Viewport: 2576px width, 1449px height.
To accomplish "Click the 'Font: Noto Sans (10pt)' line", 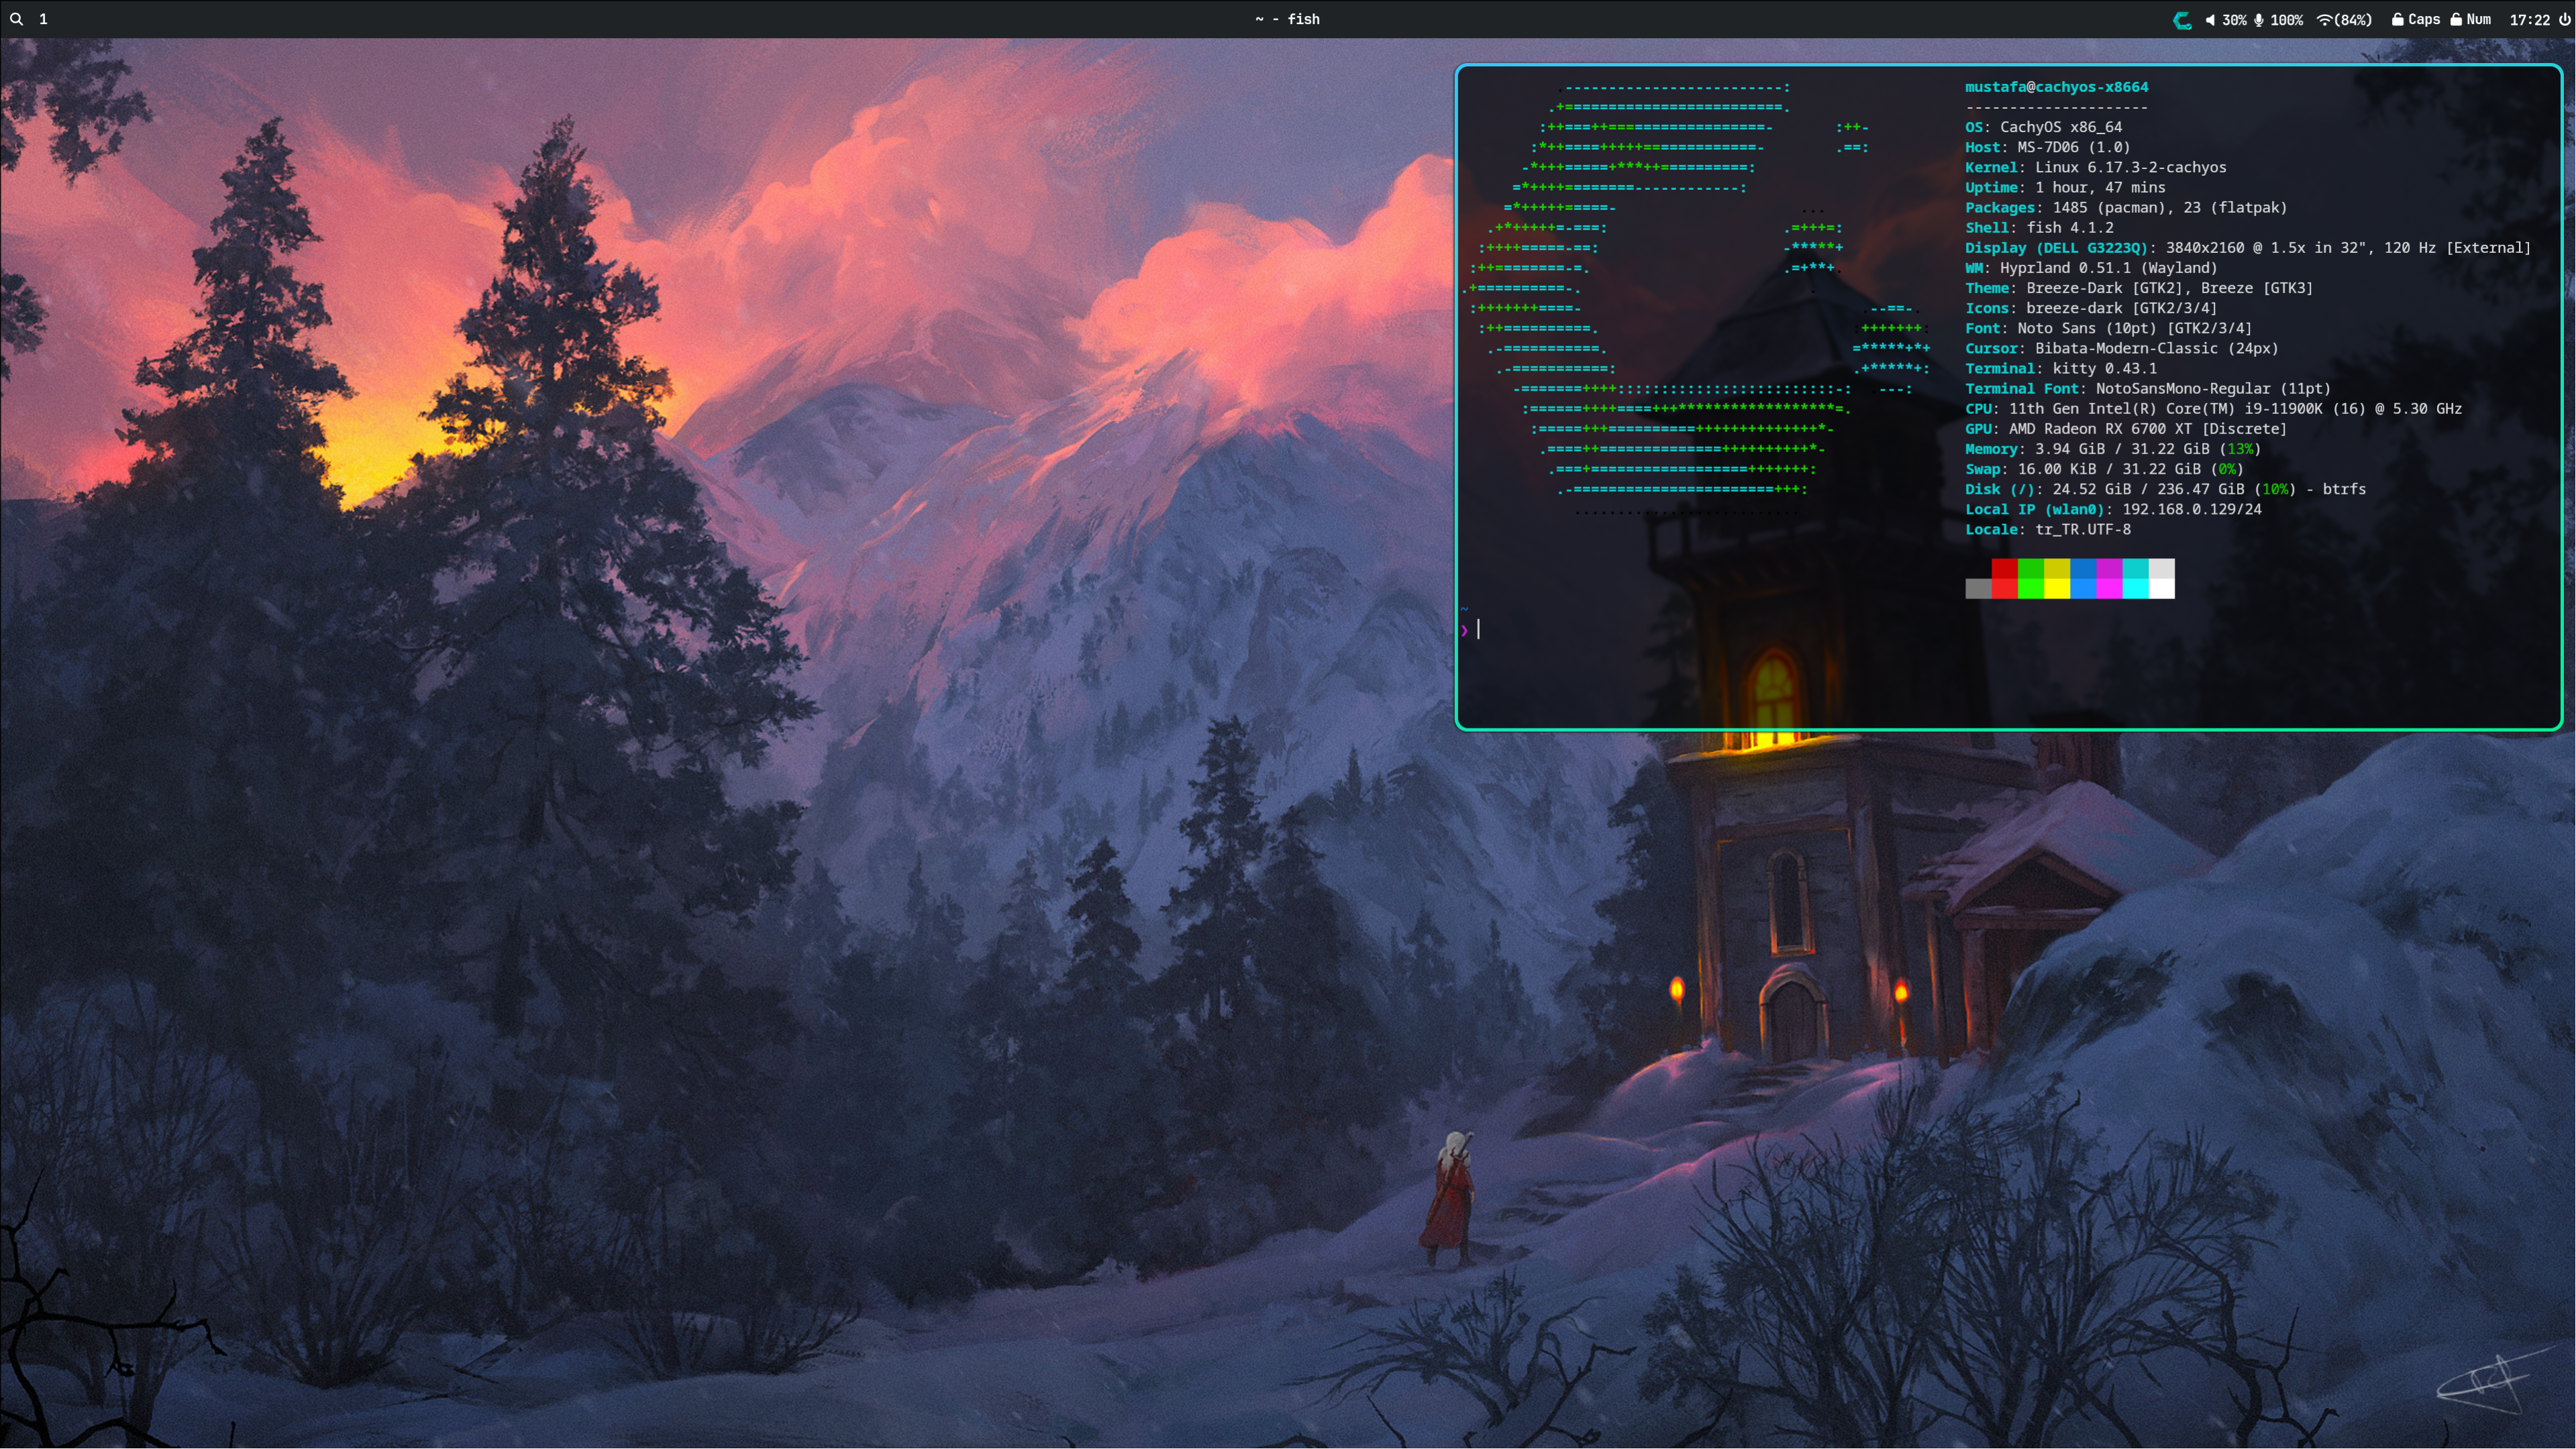I will 2108,328.
